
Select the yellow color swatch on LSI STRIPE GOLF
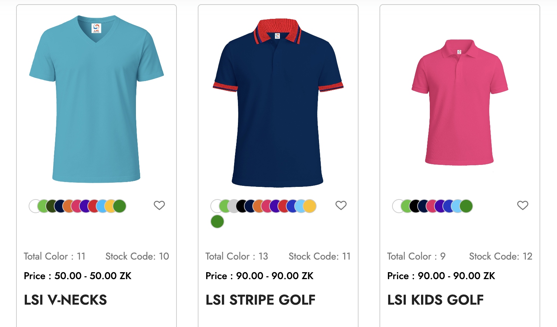tap(310, 206)
